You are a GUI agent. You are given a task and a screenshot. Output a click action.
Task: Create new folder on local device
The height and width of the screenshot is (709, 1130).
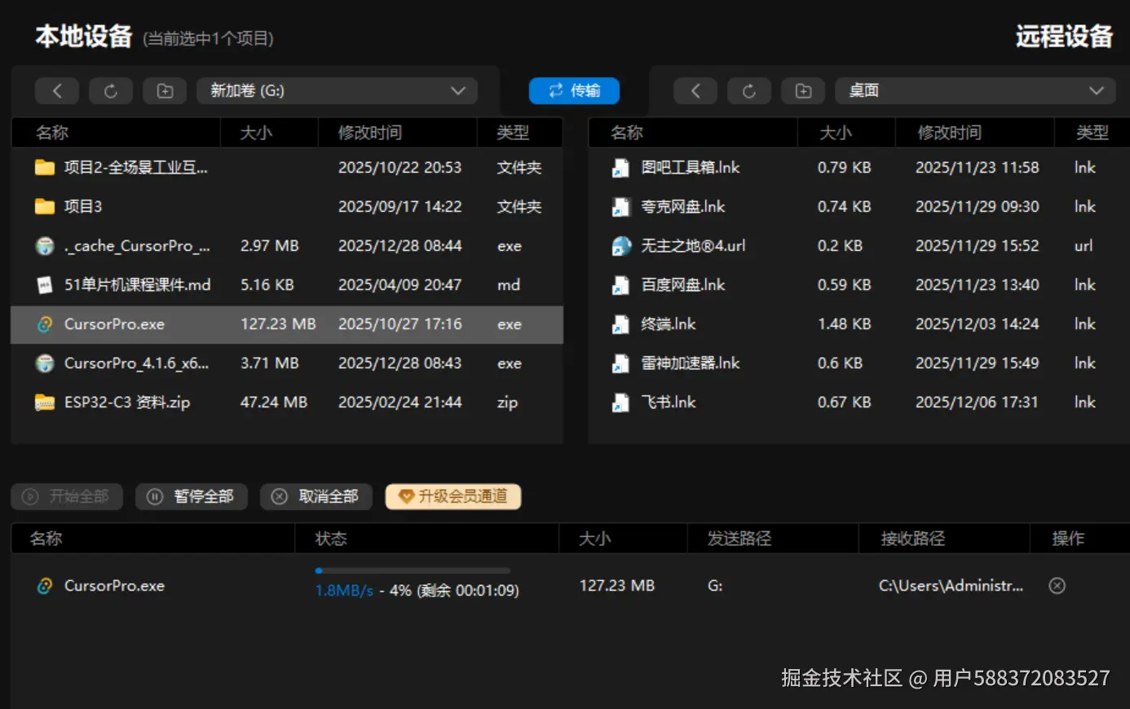point(165,90)
